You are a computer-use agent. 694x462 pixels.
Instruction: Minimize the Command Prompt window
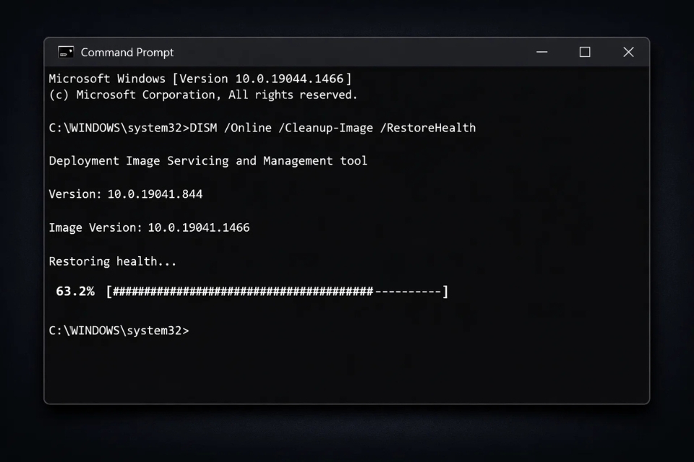pyautogui.click(x=541, y=52)
